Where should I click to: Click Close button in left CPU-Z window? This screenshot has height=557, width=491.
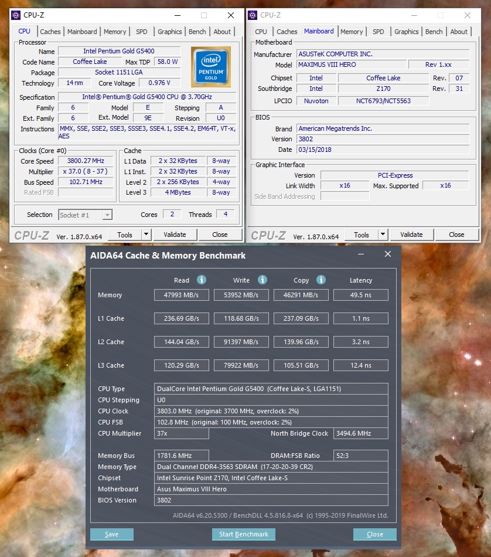(x=220, y=235)
